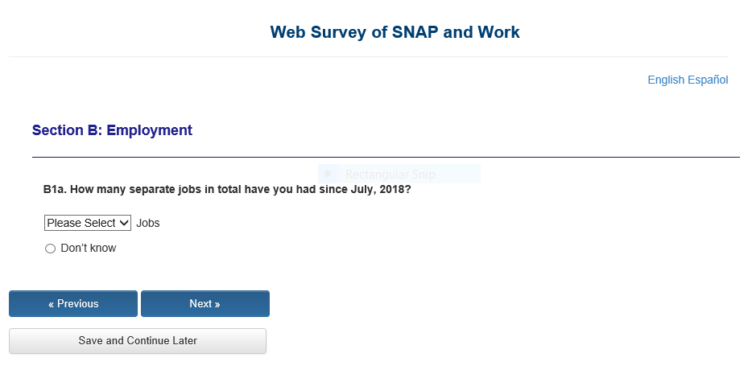Click the Web Survey of SNAP and Work title

395,32
